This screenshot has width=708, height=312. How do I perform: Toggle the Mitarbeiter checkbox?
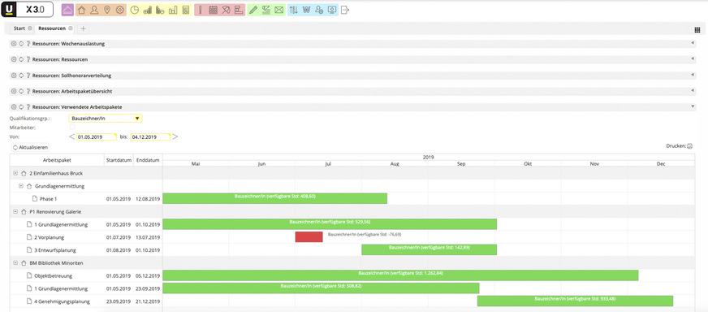click(72, 128)
